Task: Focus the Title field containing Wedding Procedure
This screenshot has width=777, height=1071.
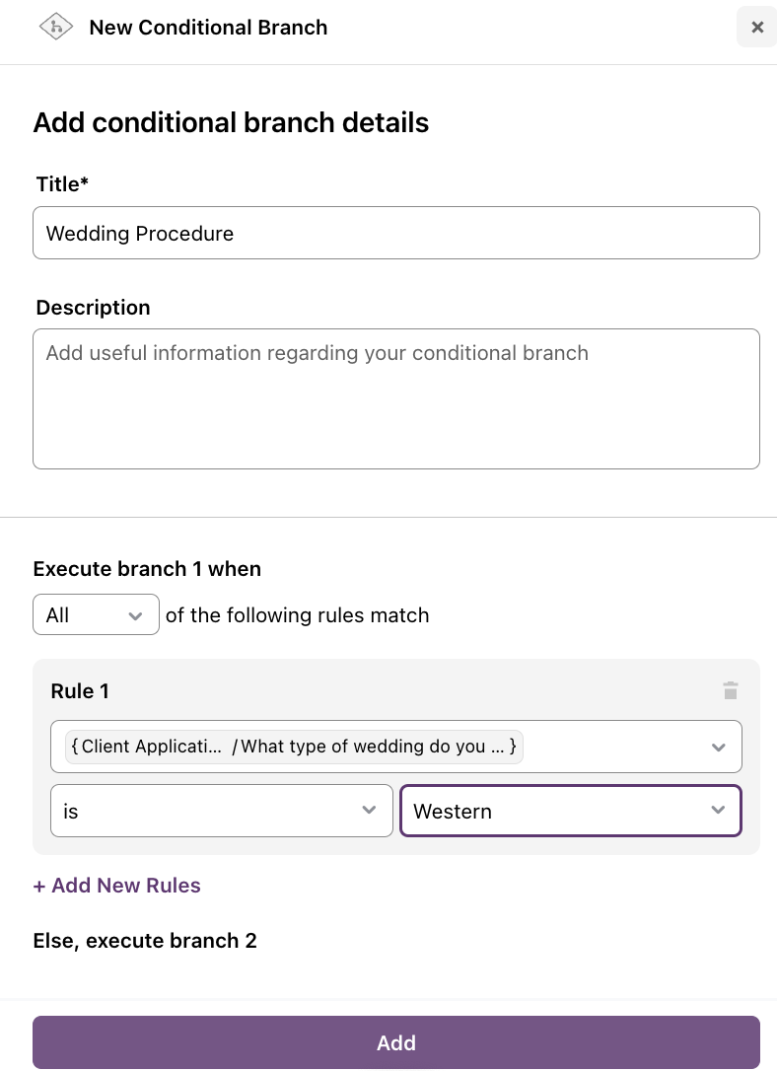Action: coord(396,233)
